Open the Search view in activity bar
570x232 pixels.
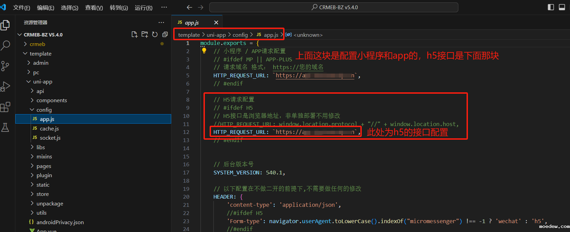tap(5, 45)
